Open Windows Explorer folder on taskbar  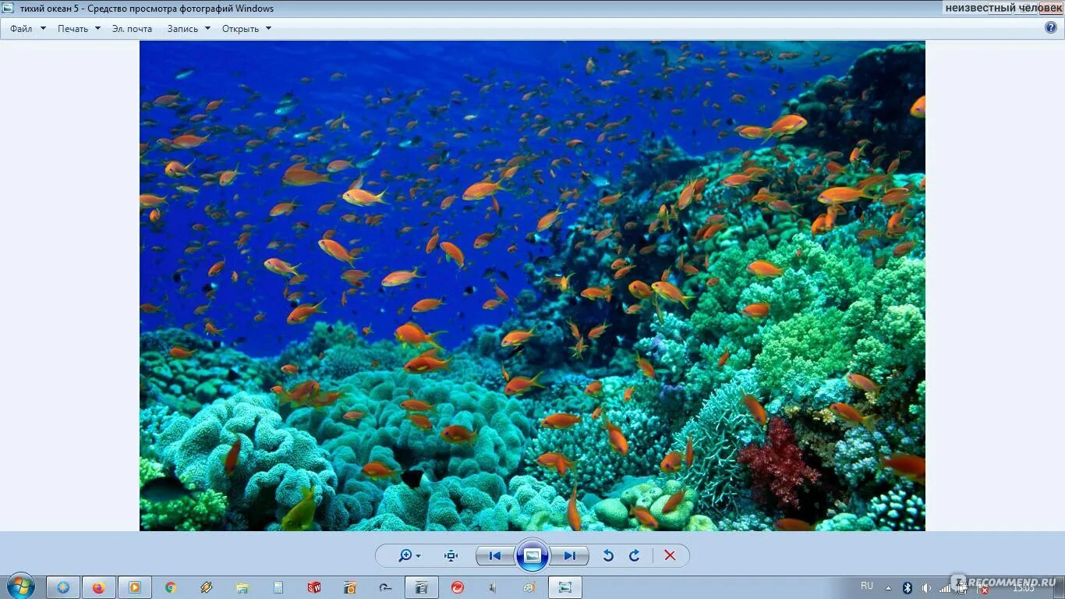pyautogui.click(x=242, y=587)
